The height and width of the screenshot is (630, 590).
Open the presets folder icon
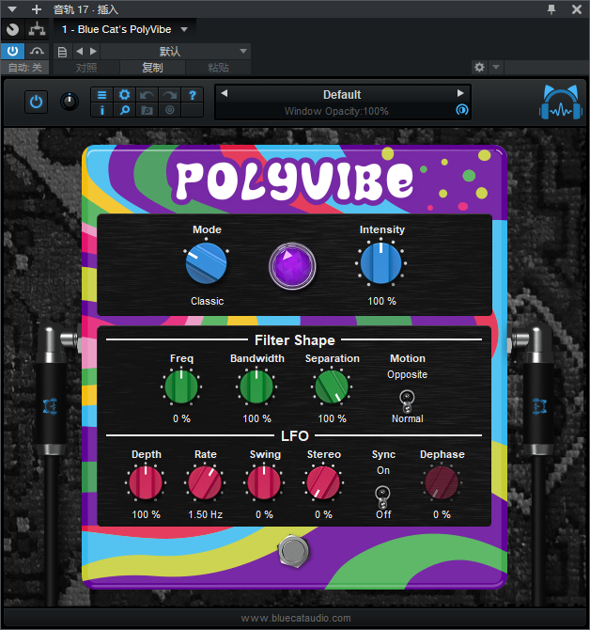point(147,110)
